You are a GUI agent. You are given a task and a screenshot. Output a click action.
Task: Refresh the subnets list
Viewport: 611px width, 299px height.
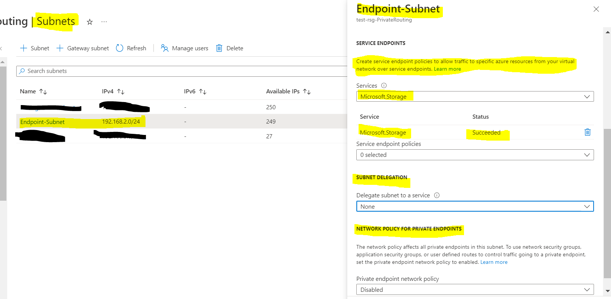pyautogui.click(x=131, y=48)
